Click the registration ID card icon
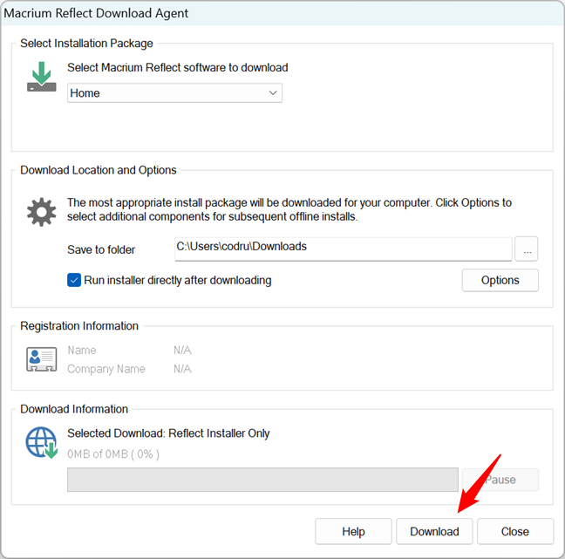This screenshot has height=559, width=565. point(41,359)
